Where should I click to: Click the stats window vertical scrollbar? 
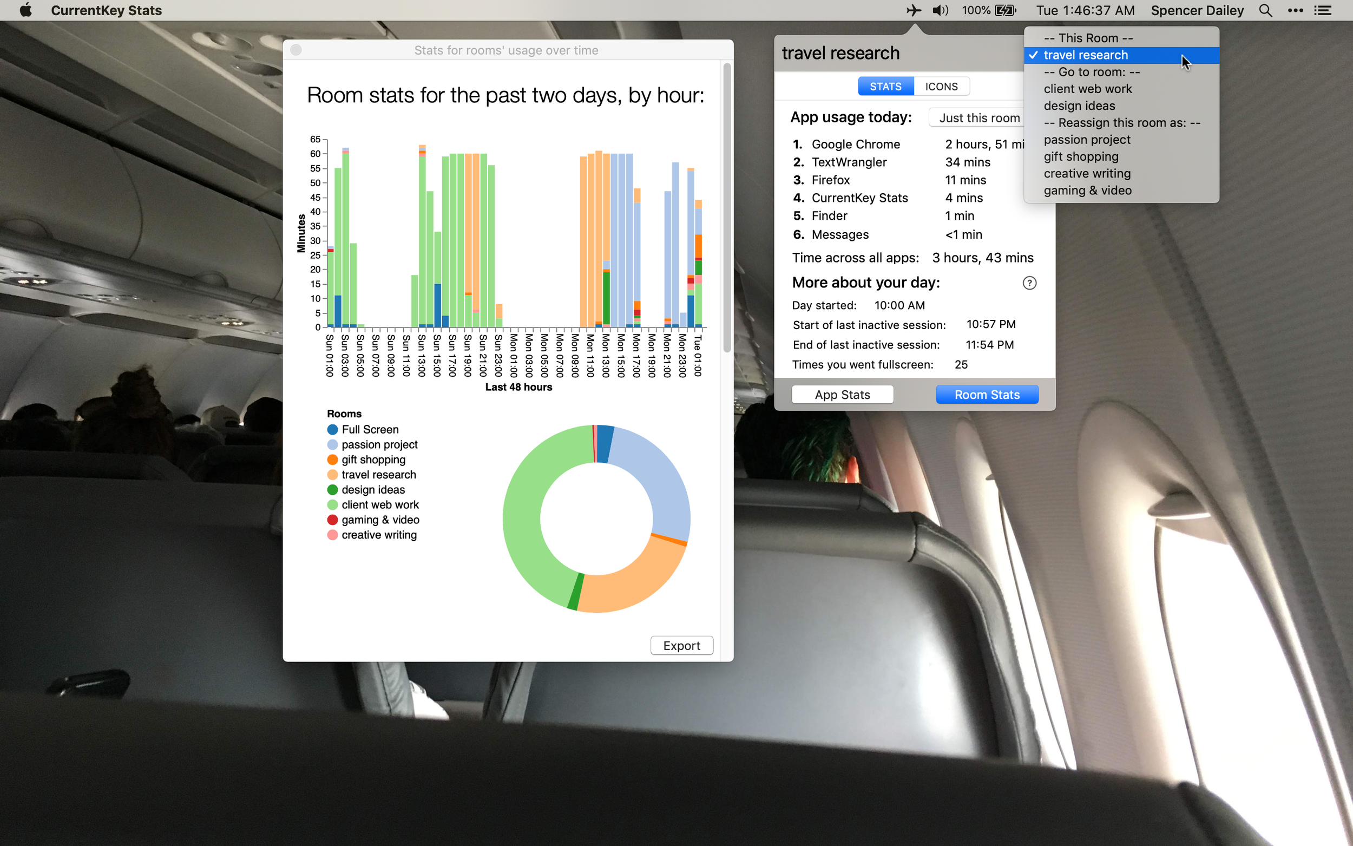727,207
